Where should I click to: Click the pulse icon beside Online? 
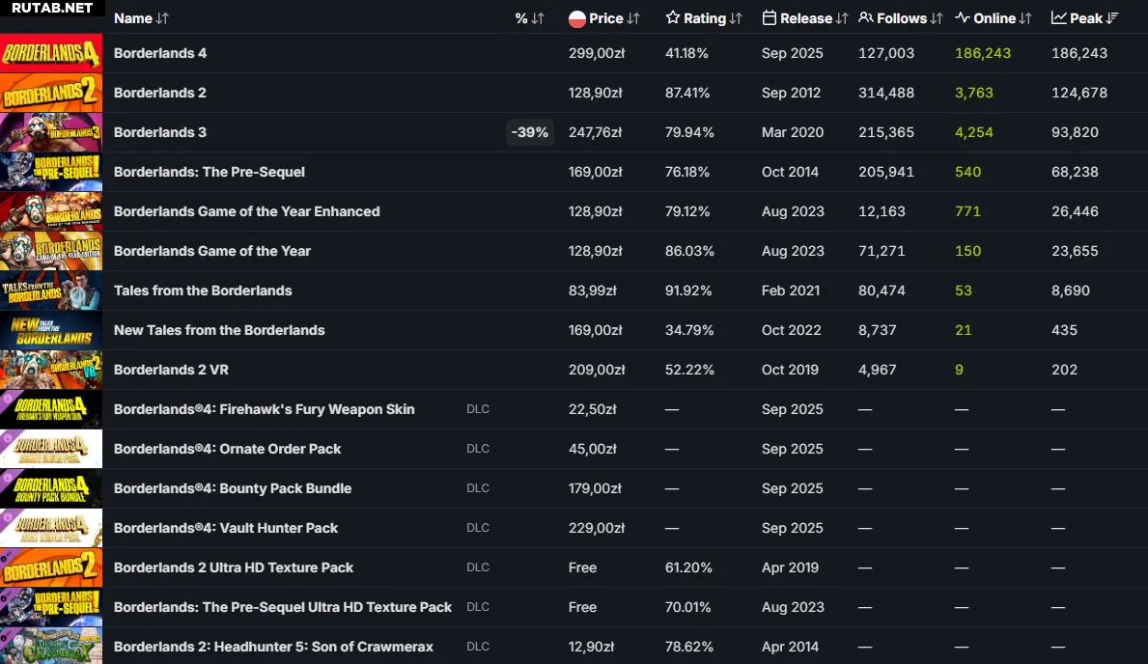coord(962,17)
